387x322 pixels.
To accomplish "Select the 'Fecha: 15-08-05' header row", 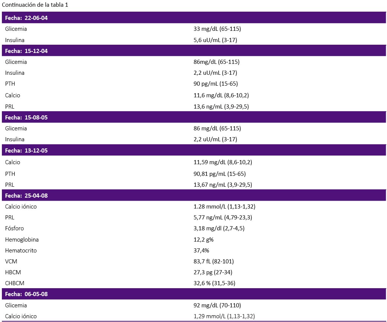I will [x=194, y=117].
